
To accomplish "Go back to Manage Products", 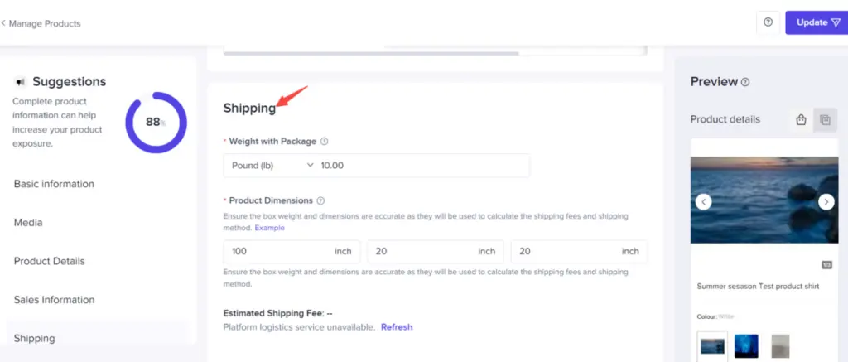I will [41, 23].
